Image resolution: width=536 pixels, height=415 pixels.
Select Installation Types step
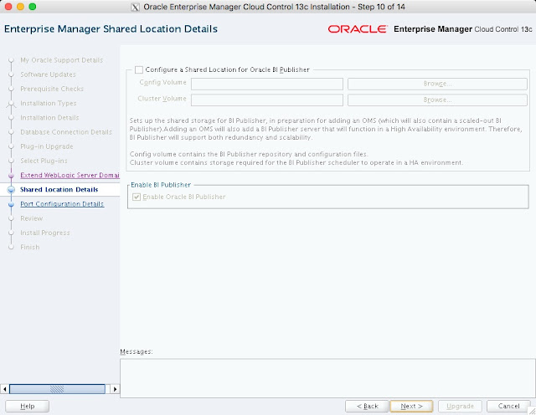click(x=49, y=103)
